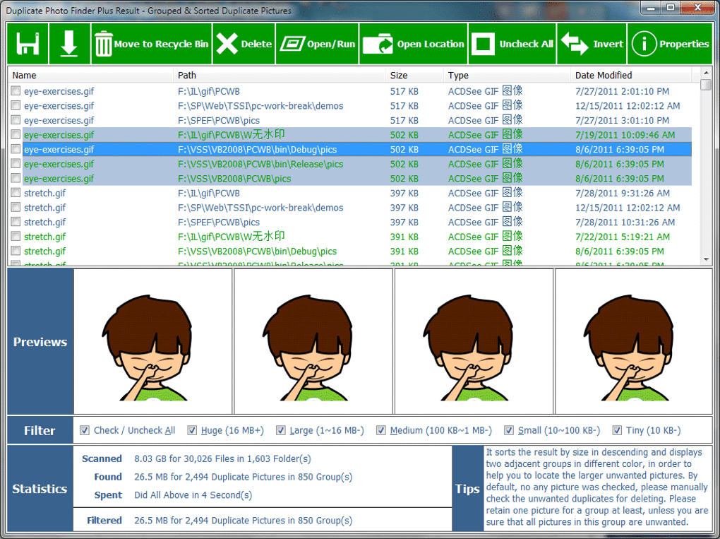The height and width of the screenshot is (539, 720).
Task: Click Open Location folder button
Action: (x=413, y=44)
